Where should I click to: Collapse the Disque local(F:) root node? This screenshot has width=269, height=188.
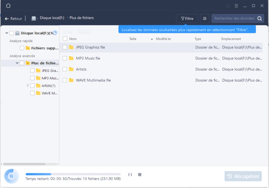point(7,33)
